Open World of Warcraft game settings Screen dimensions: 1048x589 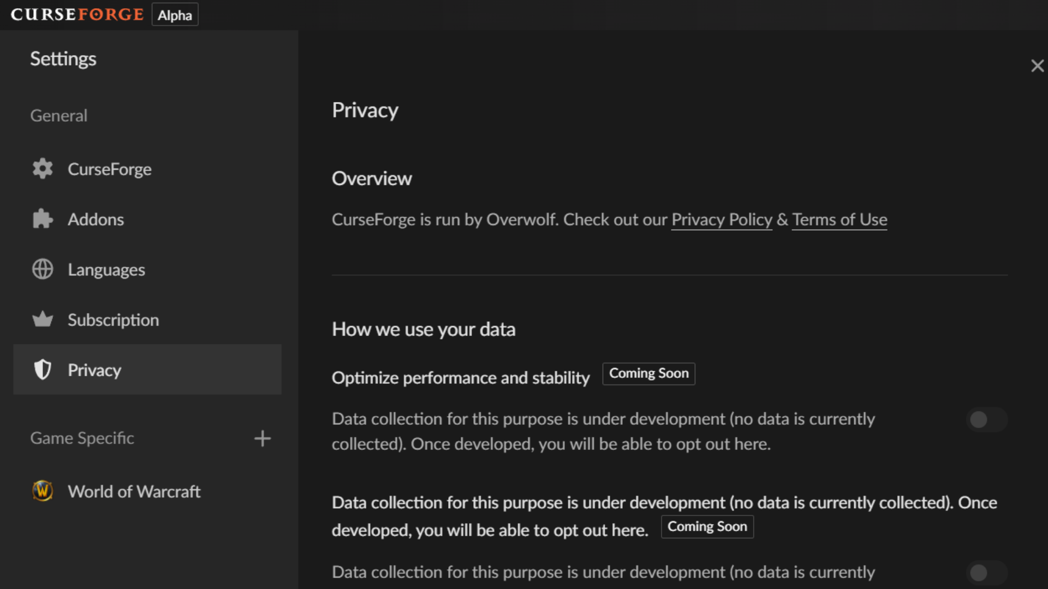click(147, 491)
